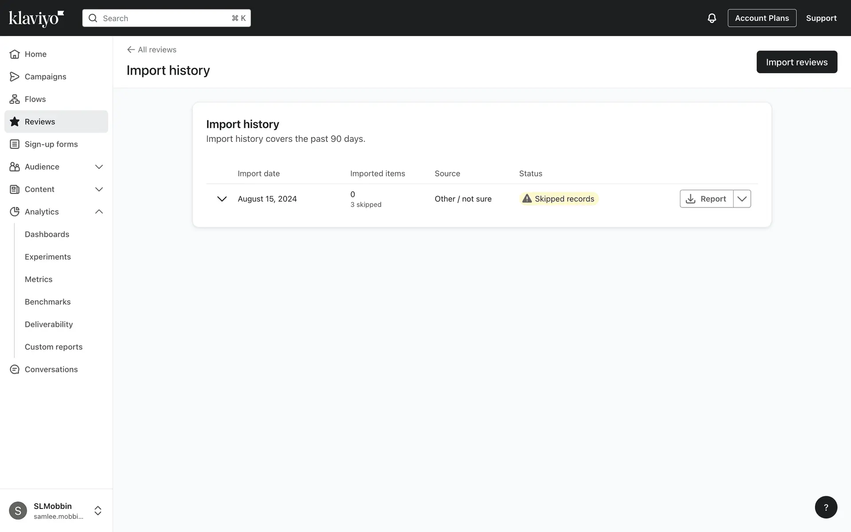Open Sign-up forms page
This screenshot has width=851, height=532.
[x=51, y=144]
